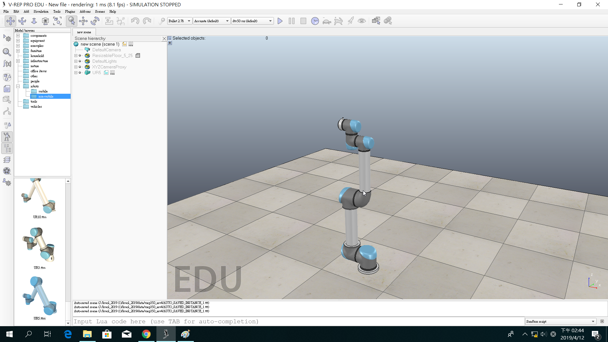Activate object rotate tool
The height and width of the screenshot is (342, 608).
click(95, 21)
